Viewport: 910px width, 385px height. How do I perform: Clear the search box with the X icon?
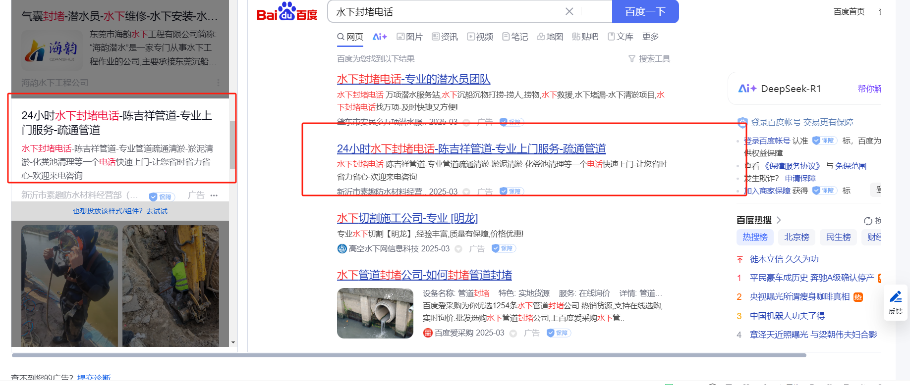[569, 11]
